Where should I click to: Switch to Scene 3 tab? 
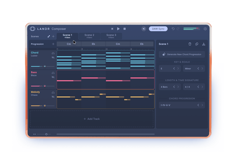pos(111,36)
